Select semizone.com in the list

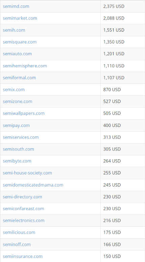(x=18, y=101)
